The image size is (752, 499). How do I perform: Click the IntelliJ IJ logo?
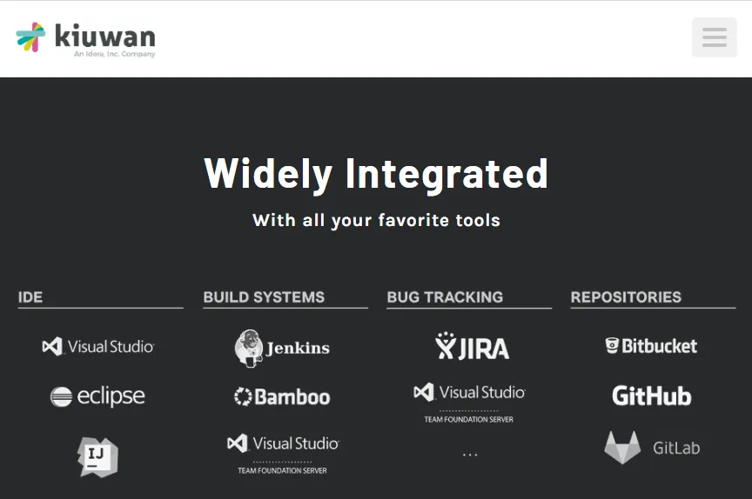click(x=97, y=457)
